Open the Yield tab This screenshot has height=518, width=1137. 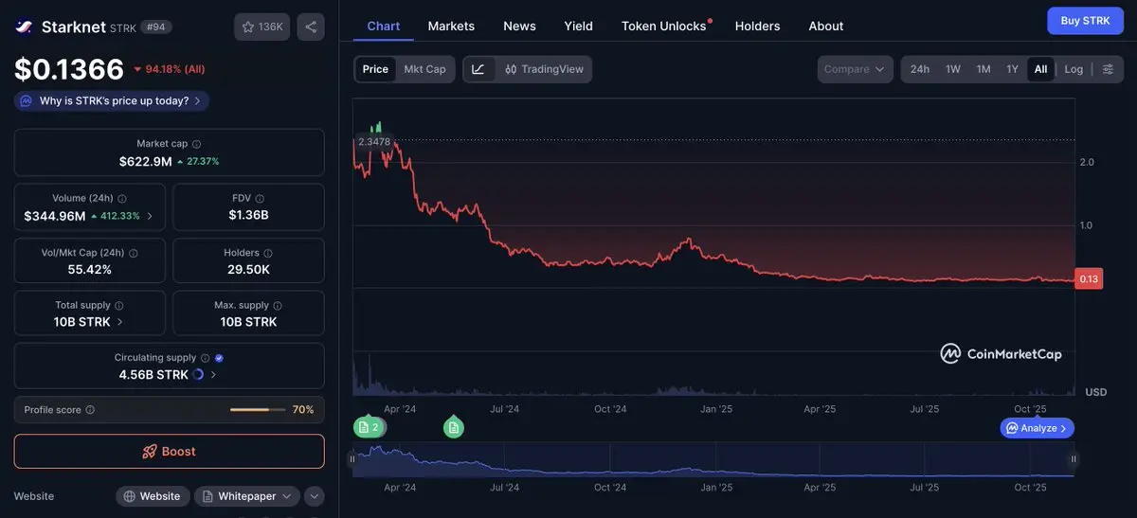click(x=578, y=26)
